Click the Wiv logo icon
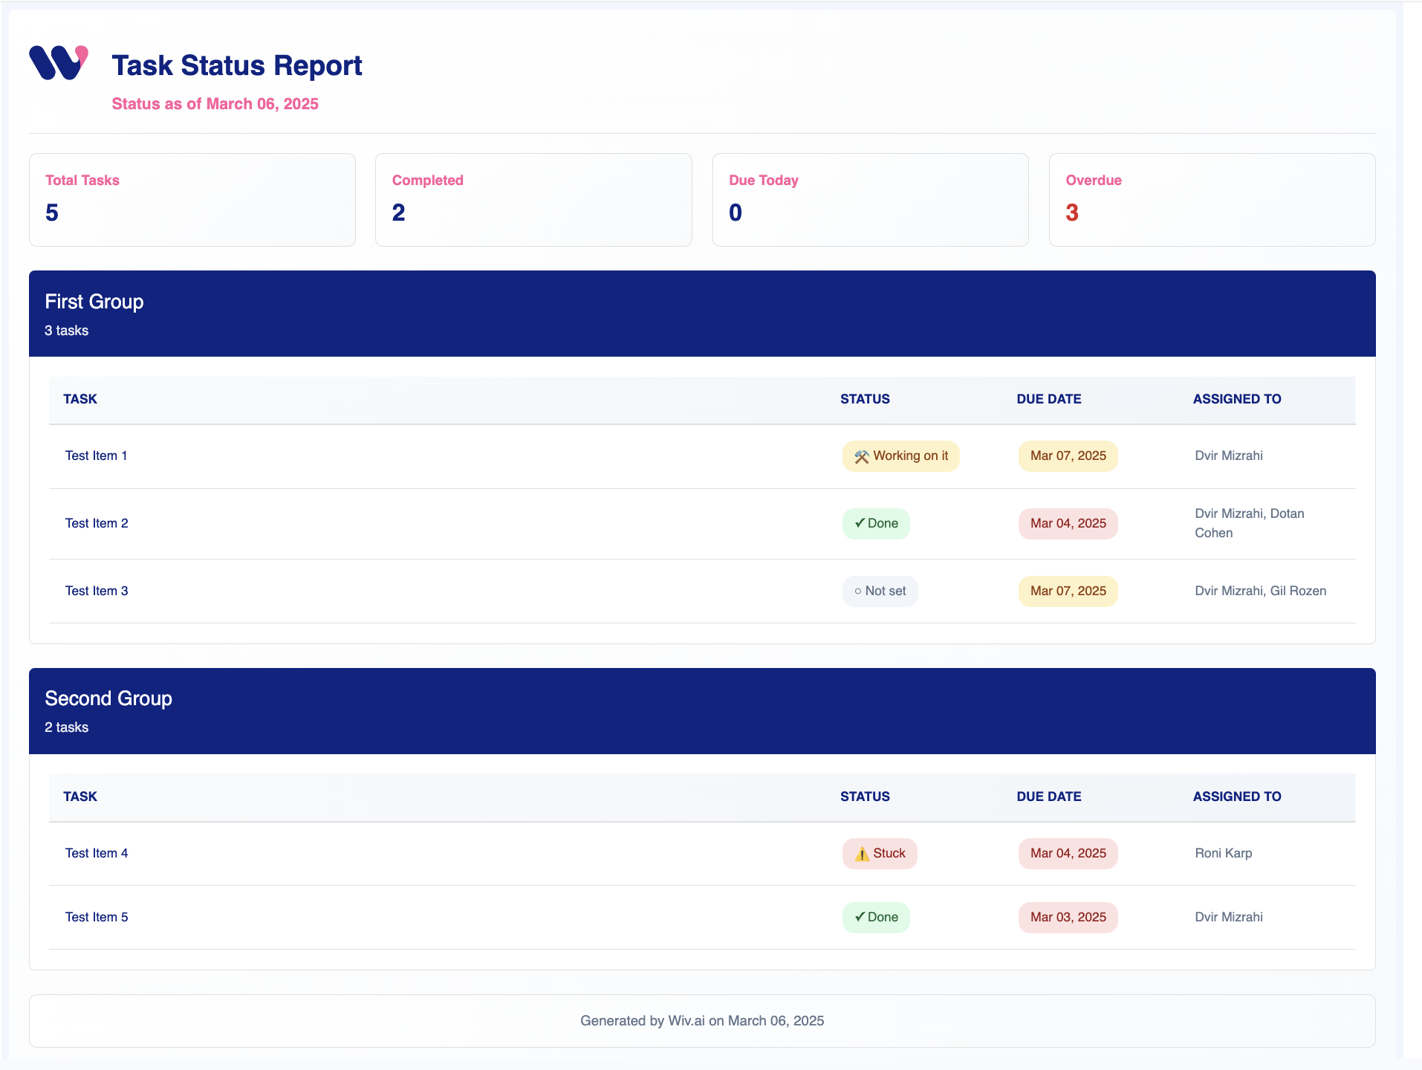 click(58, 63)
